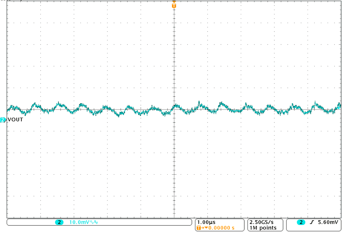Click the bandwidth limit icon in channel readout
The image size is (342, 232).
(x=95, y=222)
